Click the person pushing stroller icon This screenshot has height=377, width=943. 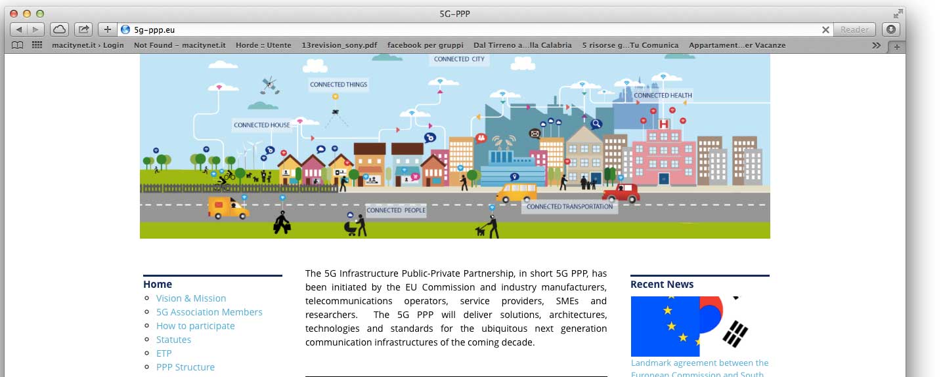(355, 225)
